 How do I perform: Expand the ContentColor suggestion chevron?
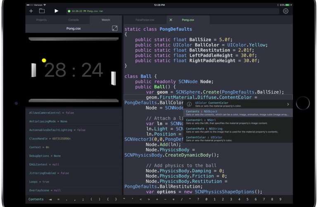tap(288, 104)
